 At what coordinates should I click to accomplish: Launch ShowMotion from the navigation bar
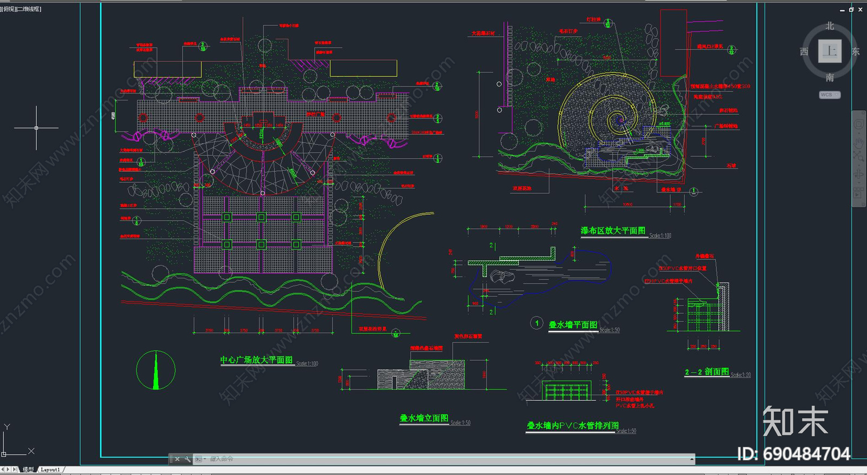click(x=859, y=193)
